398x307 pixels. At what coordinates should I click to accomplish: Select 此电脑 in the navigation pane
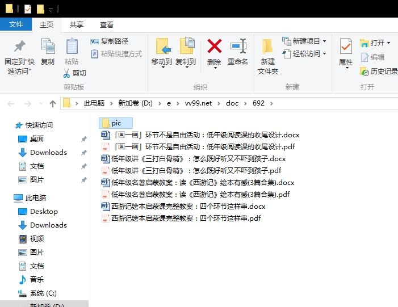pos(30,198)
